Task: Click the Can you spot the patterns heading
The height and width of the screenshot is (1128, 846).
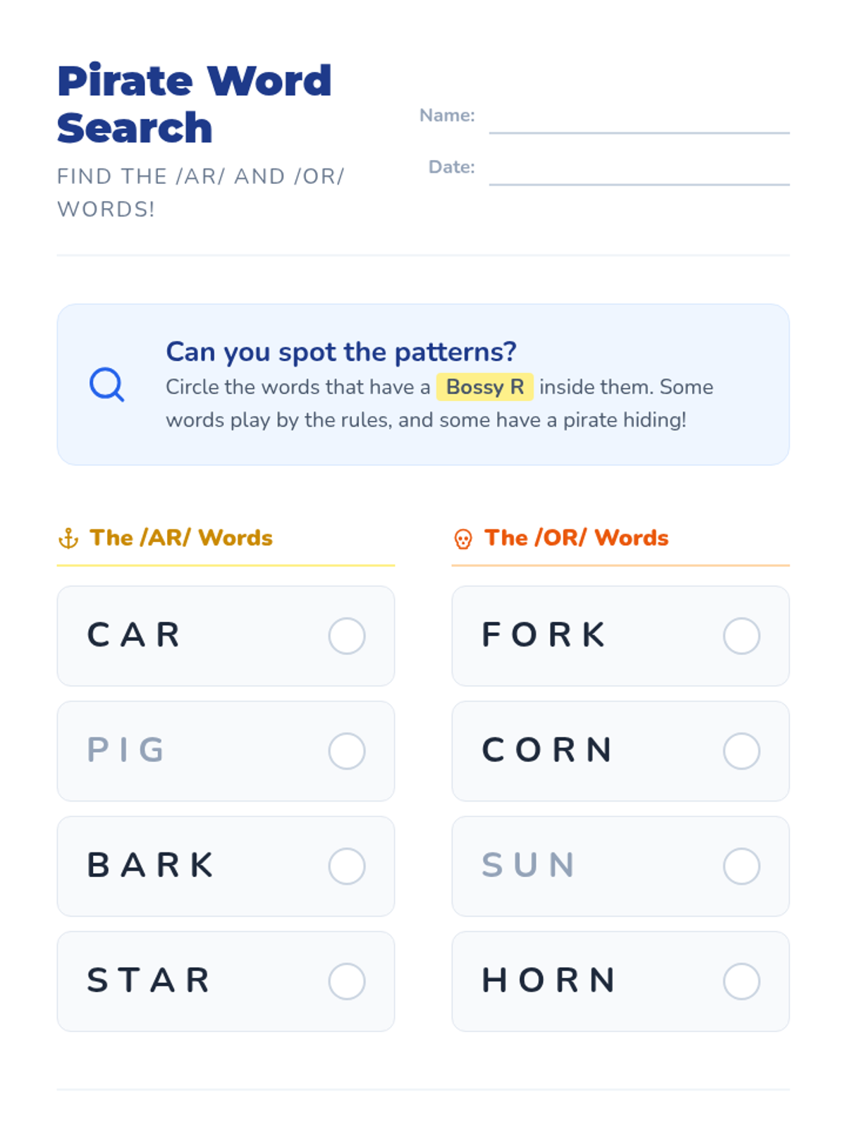Action: click(x=341, y=351)
